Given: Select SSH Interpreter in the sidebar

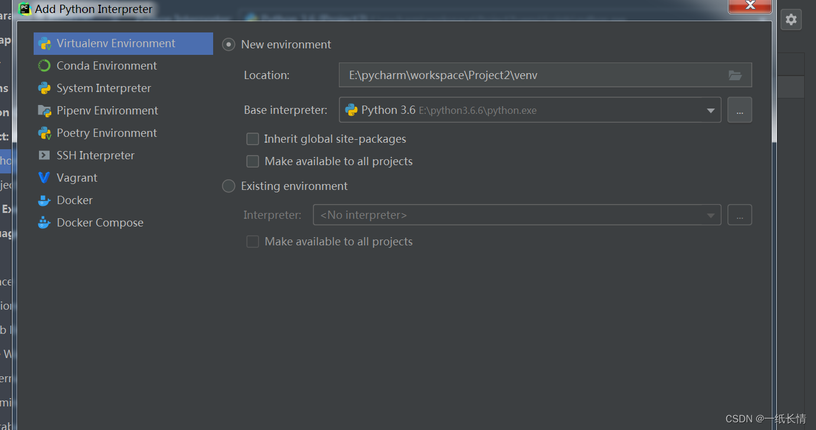Looking at the screenshot, I should (123, 156).
